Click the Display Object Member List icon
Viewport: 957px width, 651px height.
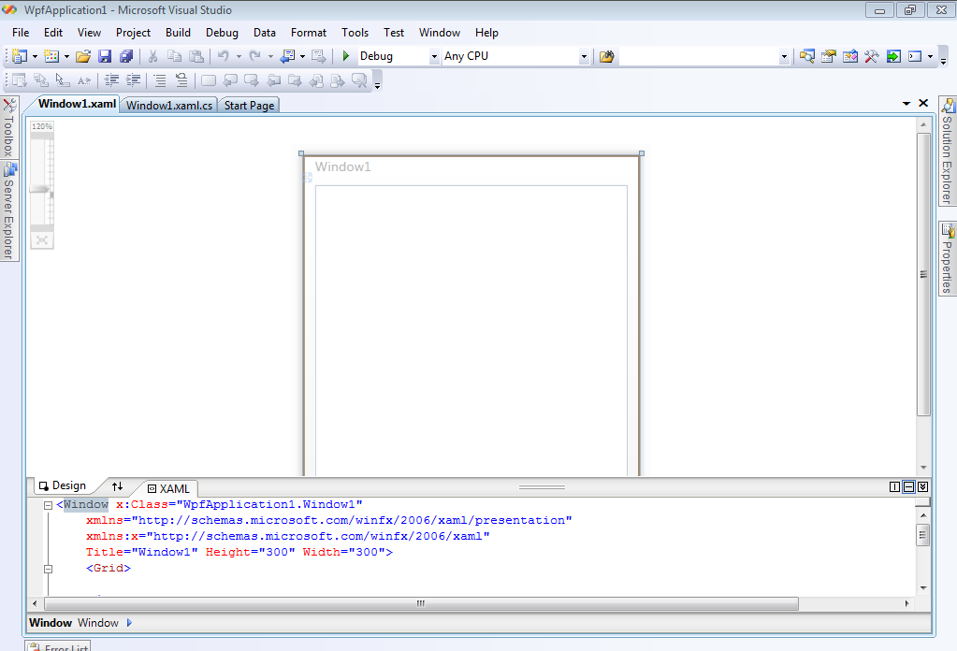(x=19, y=80)
